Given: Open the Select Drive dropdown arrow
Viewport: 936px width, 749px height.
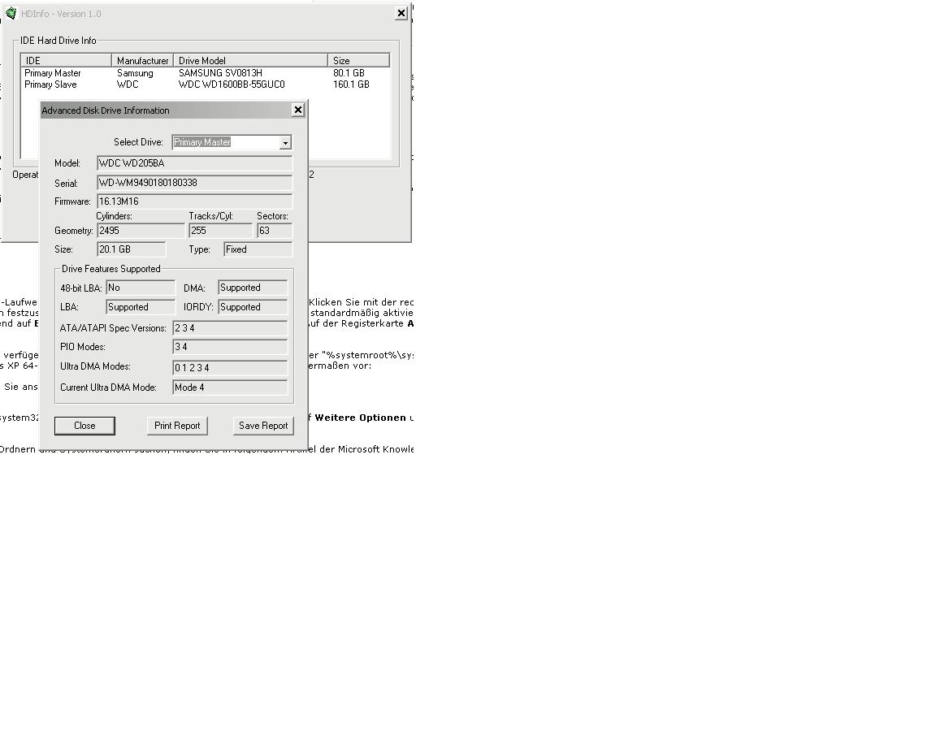Looking at the screenshot, I should 285,143.
